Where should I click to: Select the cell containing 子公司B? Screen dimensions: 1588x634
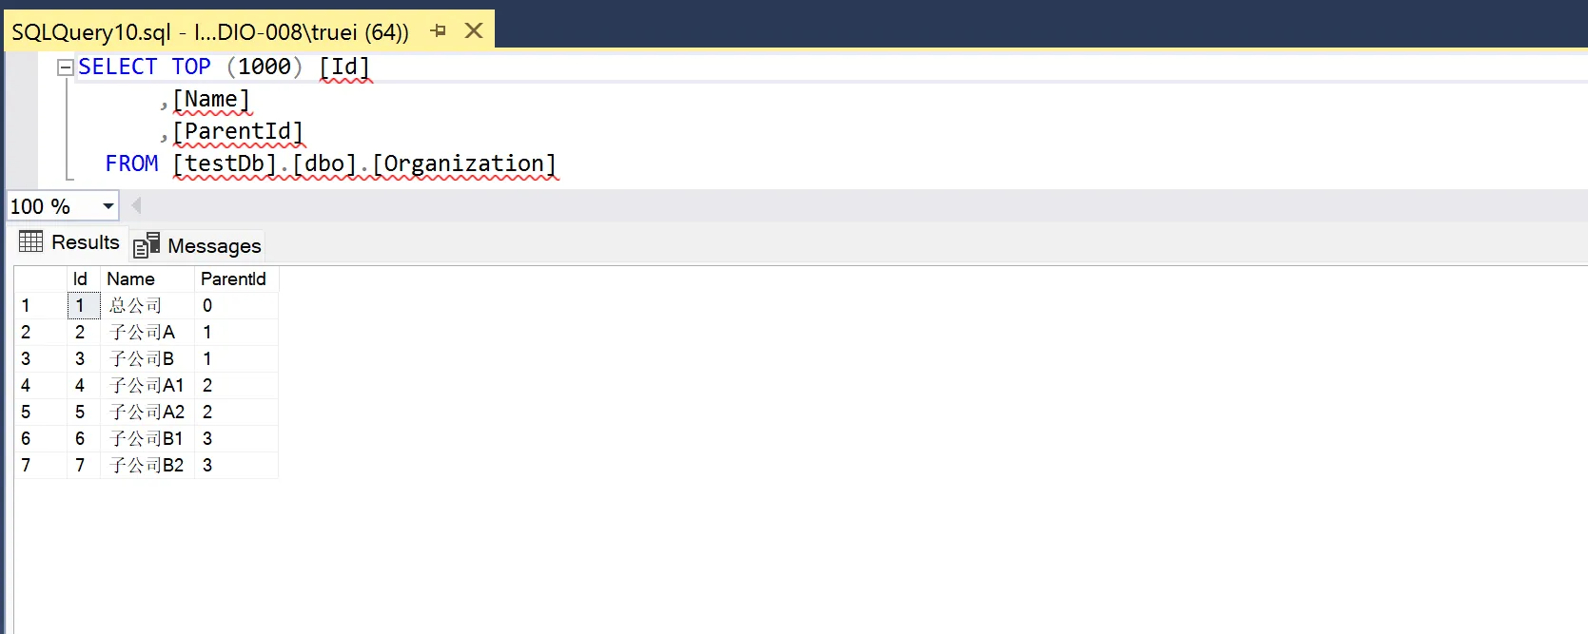[x=147, y=358]
